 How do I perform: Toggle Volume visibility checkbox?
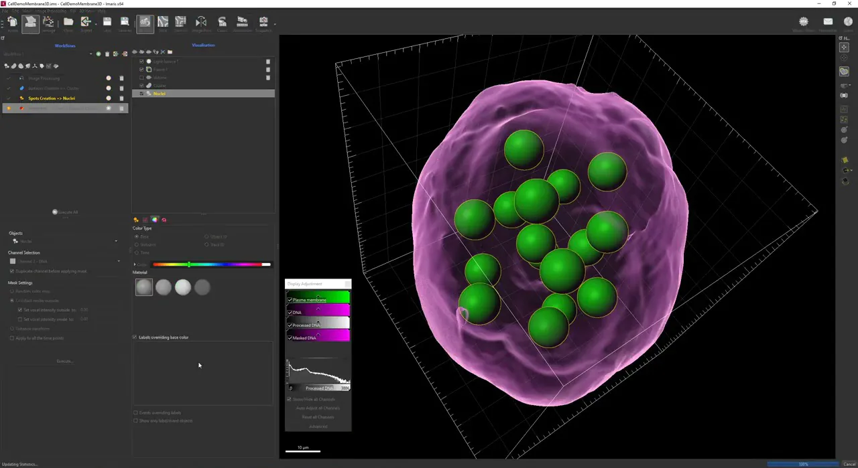point(141,78)
